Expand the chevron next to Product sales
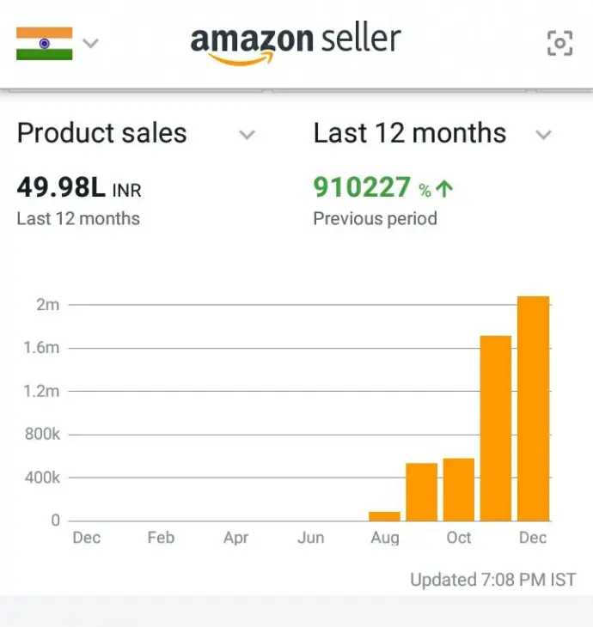Viewport: 593px width, 627px height. pos(248,135)
